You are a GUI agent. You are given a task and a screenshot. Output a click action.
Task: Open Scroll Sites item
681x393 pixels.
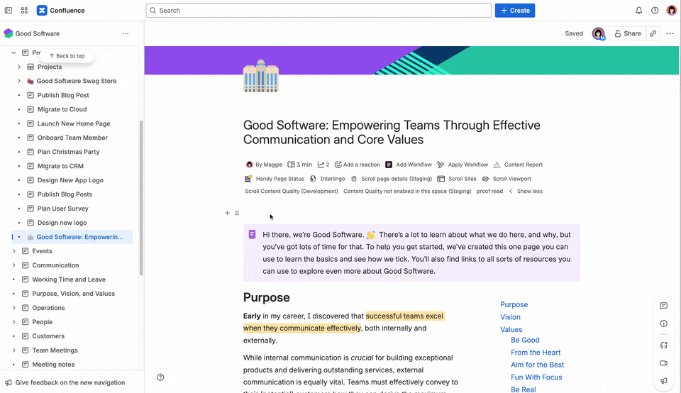click(457, 179)
